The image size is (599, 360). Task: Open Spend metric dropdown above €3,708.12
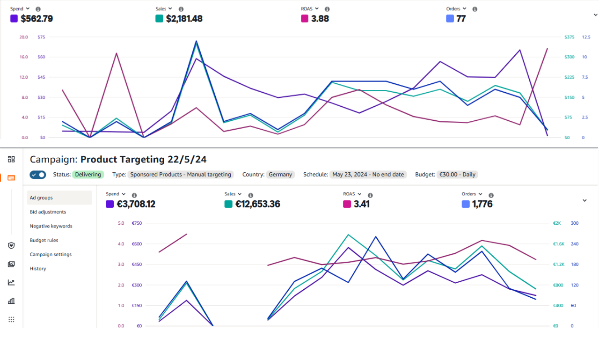point(116,194)
